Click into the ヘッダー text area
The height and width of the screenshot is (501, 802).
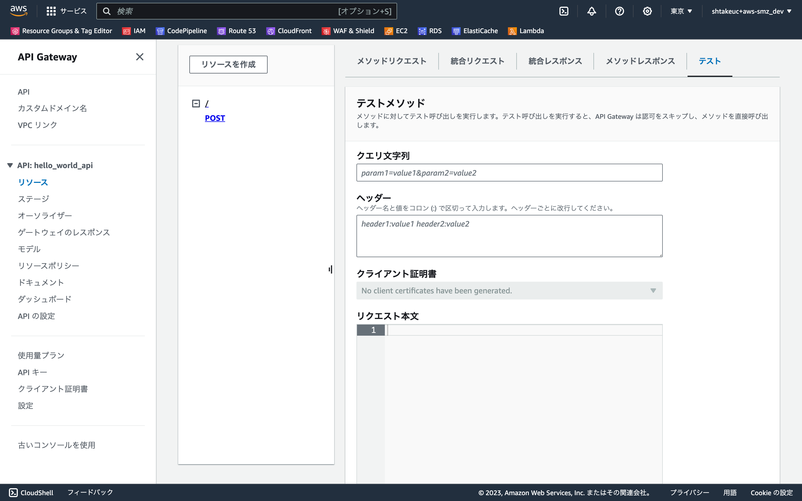(x=509, y=236)
